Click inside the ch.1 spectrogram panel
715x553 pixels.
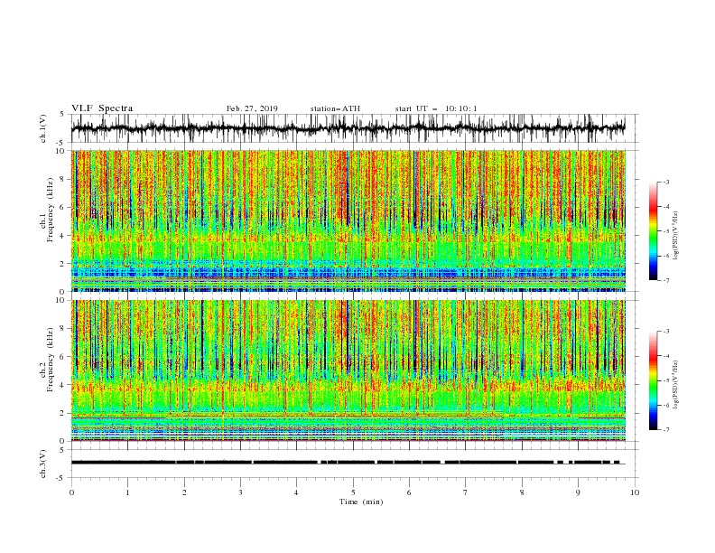point(348,220)
